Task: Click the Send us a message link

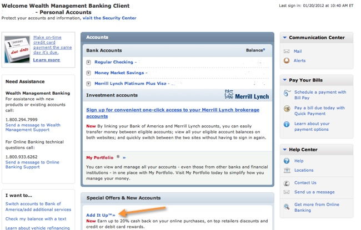Action: (314, 192)
